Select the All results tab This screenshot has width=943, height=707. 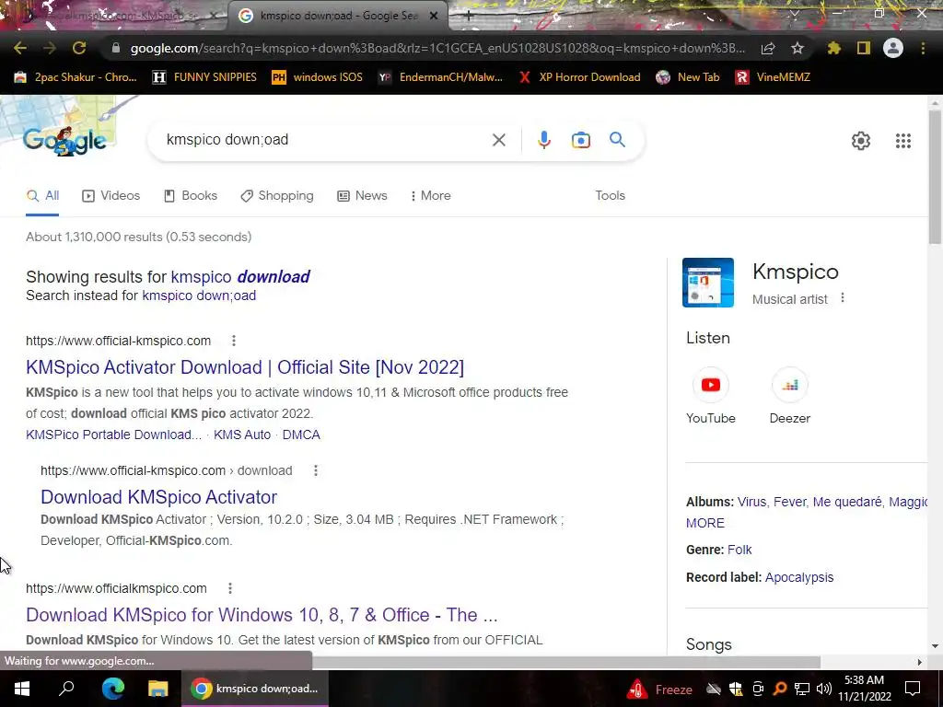[42, 196]
